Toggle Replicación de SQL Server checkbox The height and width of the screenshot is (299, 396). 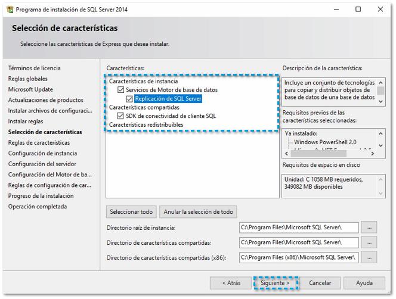coord(129,99)
